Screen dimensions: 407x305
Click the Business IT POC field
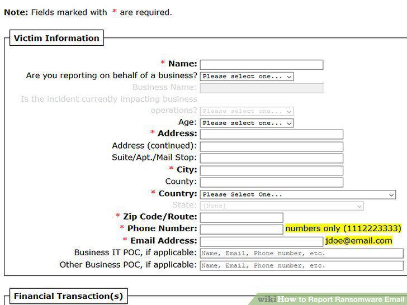pos(302,254)
